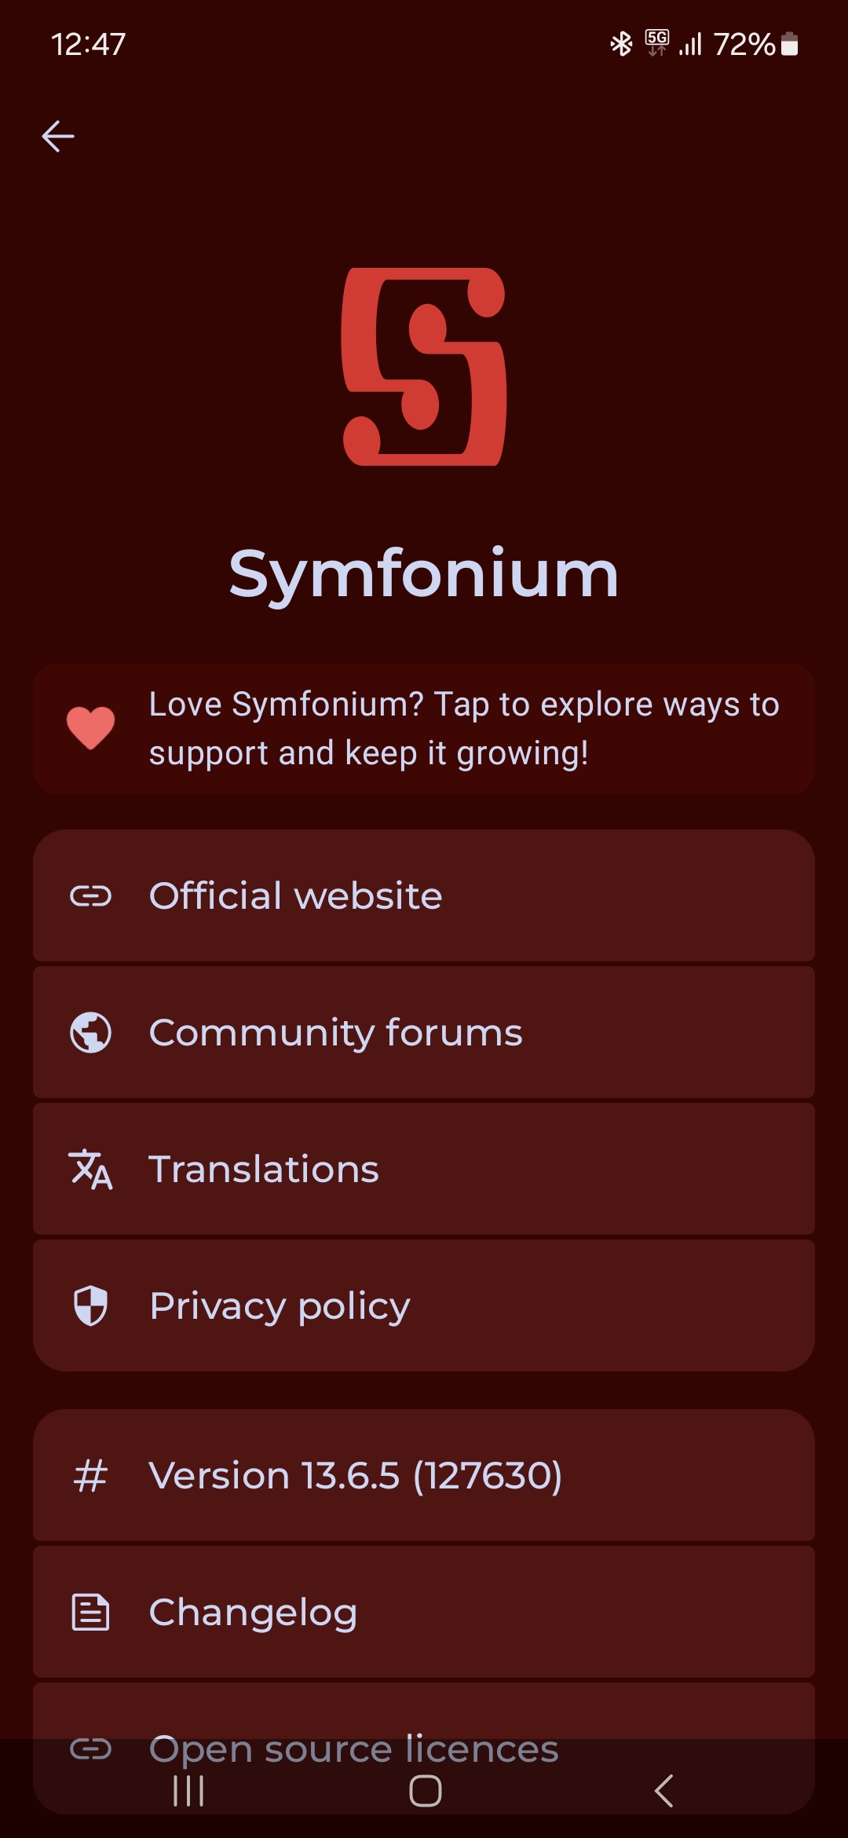Tap the red Symfonium logo
This screenshot has width=848, height=1838.
424,367
